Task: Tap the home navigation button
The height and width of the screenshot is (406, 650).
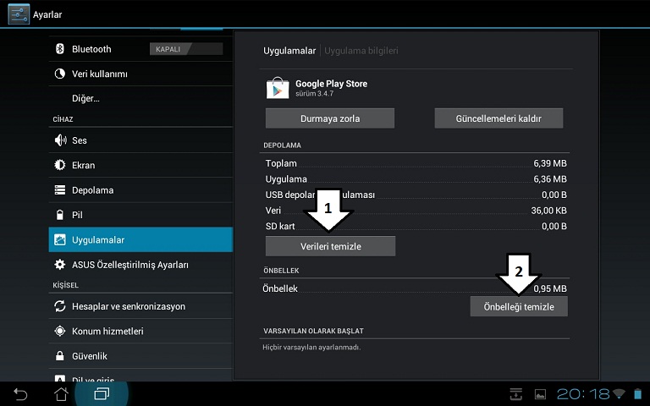Action: pos(61,394)
